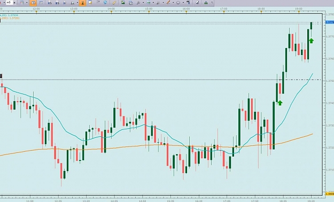Click the green hierarchy tree icon
This screenshot has height=202, width=334.
pos(206,3)
